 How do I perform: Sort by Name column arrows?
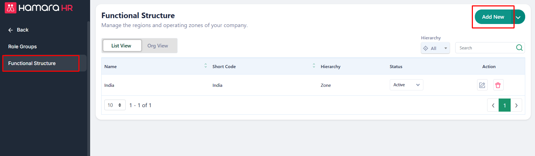(x=206, y=66)
